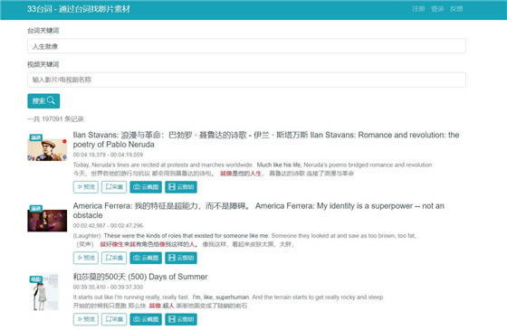Click the 电影 badge on (500) Days poster
The height and width of the screenshot is (330, 507).
36,279
